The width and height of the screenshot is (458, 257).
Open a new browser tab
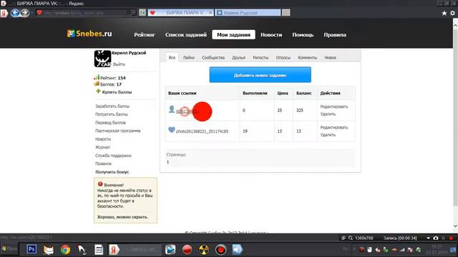pos(286,13)
